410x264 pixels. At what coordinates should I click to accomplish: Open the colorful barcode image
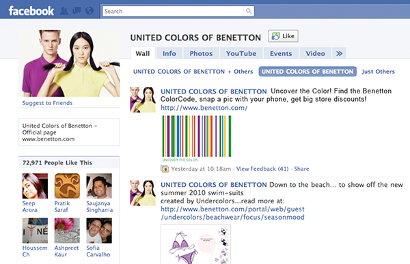pos(197,138)
